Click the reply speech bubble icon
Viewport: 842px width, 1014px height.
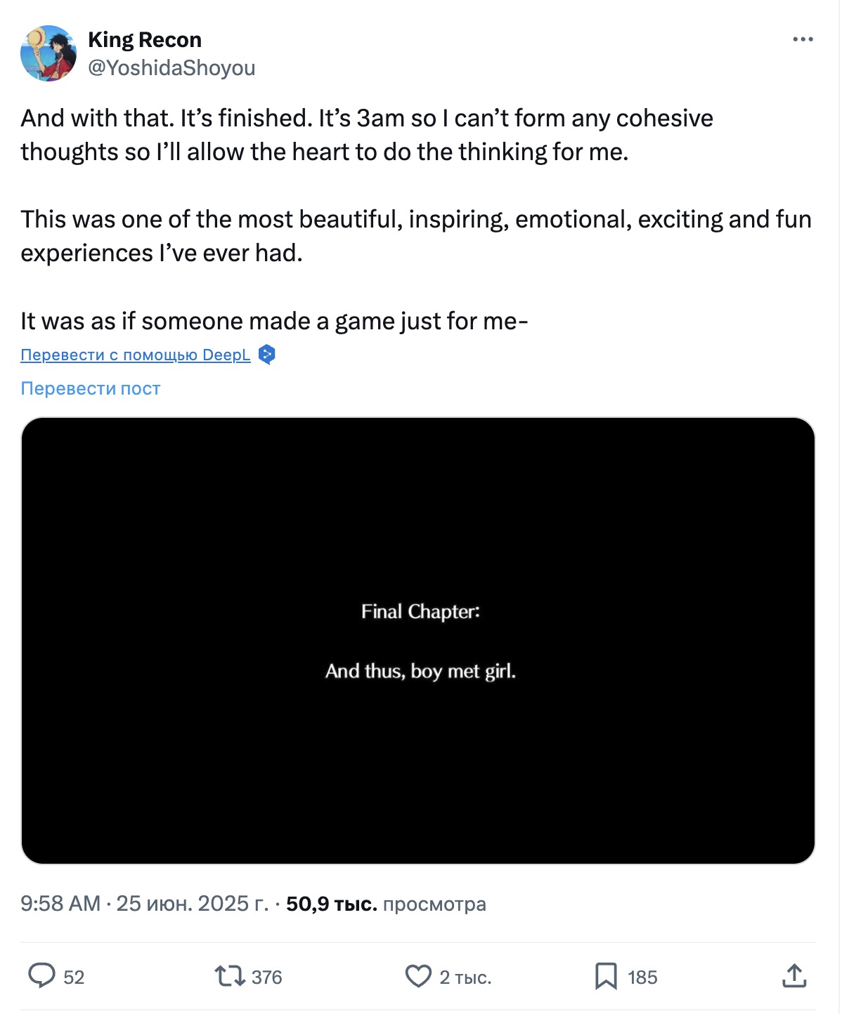coord(41,976)
